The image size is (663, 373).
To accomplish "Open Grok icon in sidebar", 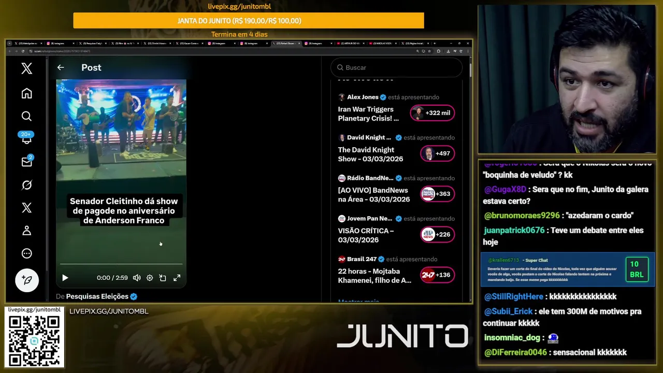I will 27,185.
